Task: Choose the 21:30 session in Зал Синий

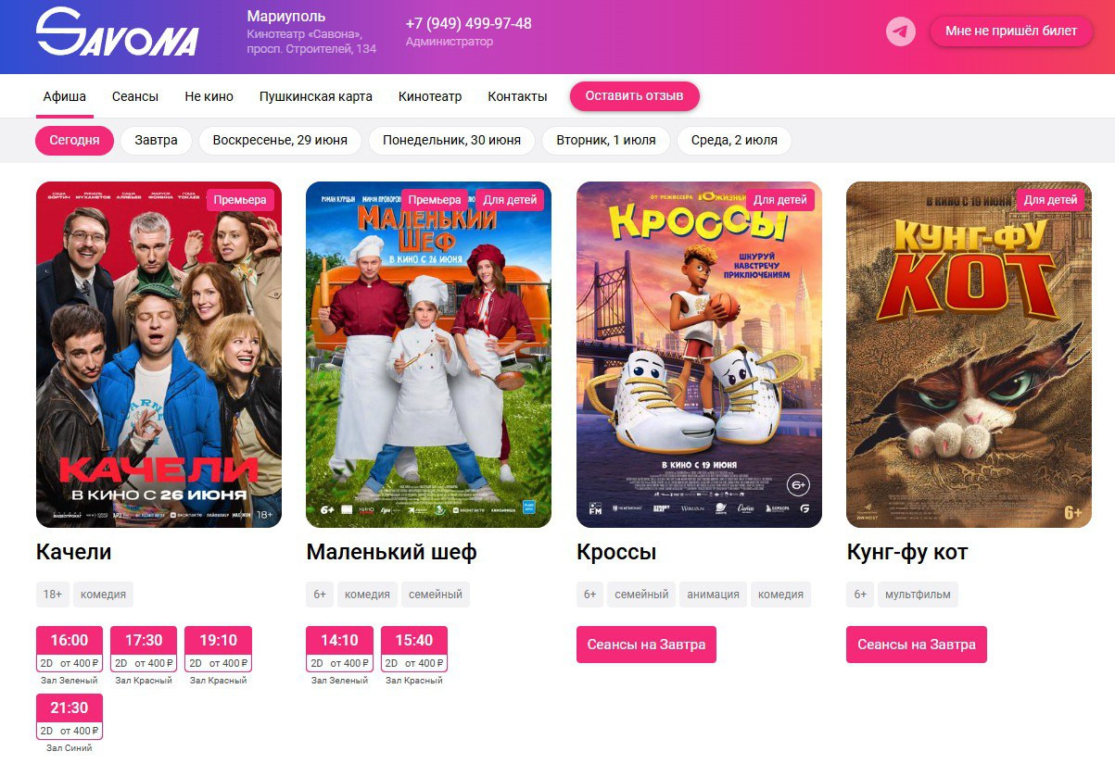Action: (x=70, y=717)
